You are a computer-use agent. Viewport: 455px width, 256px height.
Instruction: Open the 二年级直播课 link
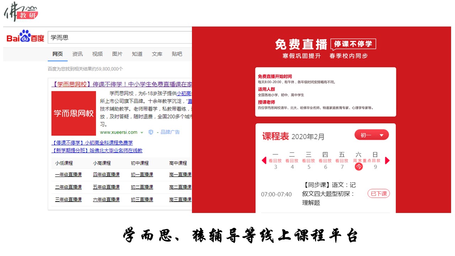(x=68, y=187)
